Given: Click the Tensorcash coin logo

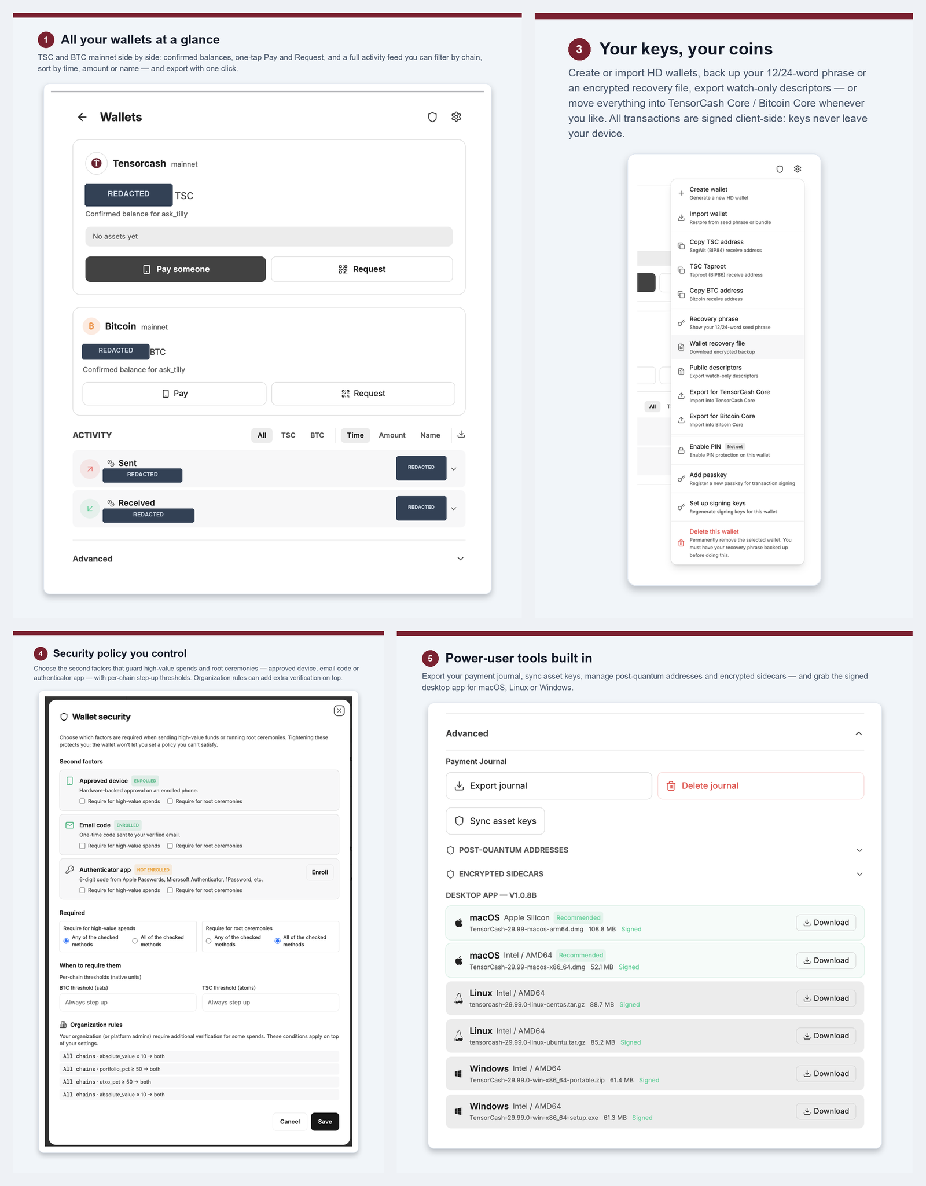Looking at the screenshot, I should [97, 163].
